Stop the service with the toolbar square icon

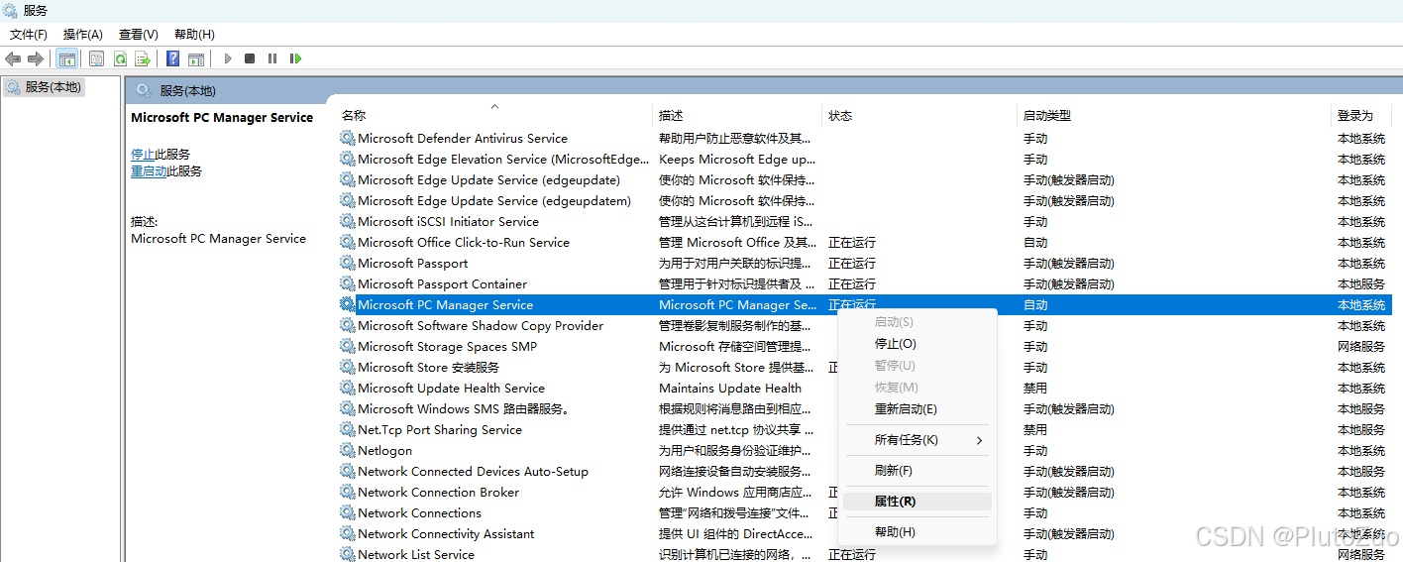point(250,58)
